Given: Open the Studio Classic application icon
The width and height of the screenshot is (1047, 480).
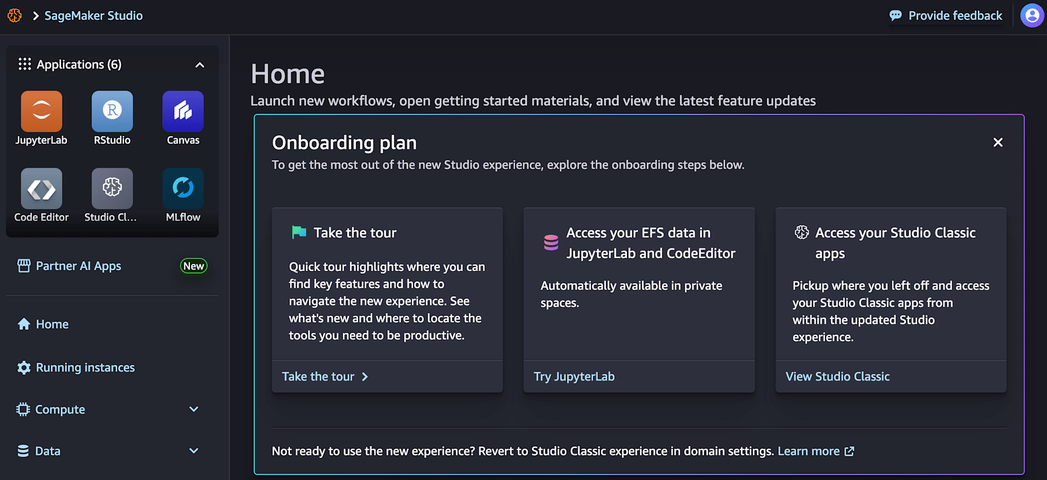Looking at the screenshot, I should pos(112,188).
